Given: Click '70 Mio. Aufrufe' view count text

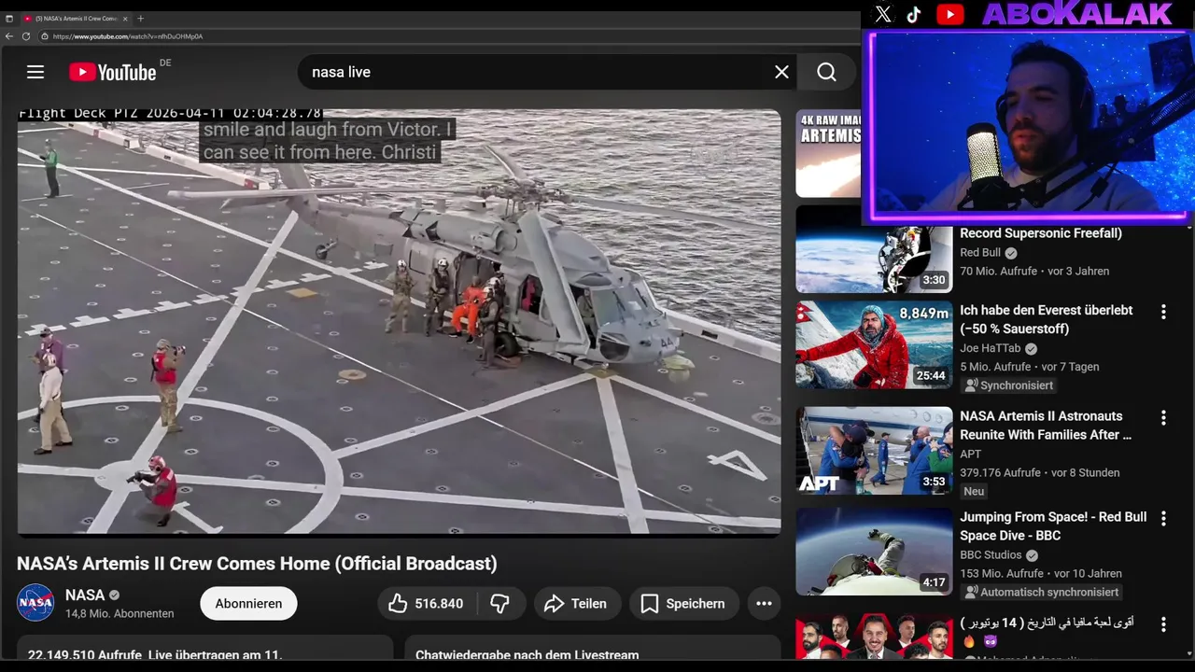Looking at the screenshot, I should (x=998, y=272).
